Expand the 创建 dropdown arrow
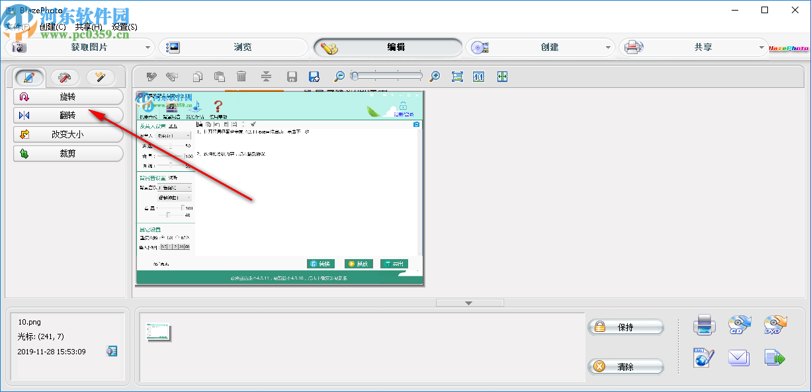Screen dimensions: 811x392 click(x=607, y=47)
